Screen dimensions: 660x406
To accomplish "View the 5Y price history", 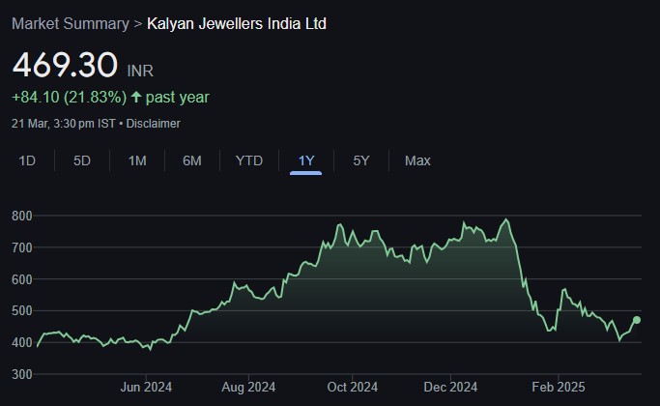I will 360,160.
